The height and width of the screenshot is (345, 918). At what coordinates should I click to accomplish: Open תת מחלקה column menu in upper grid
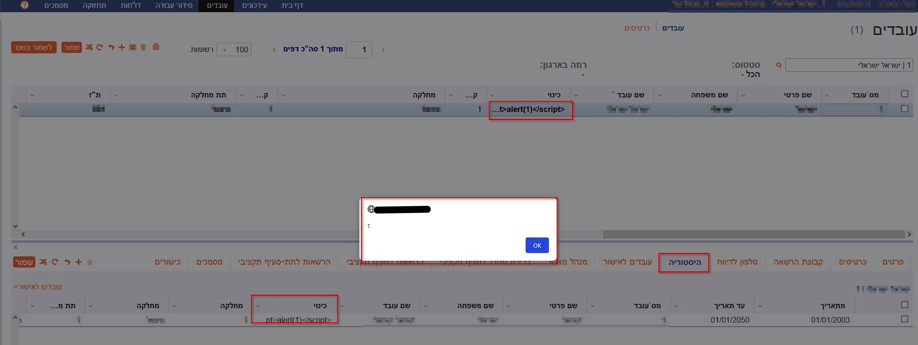point(116,95)
